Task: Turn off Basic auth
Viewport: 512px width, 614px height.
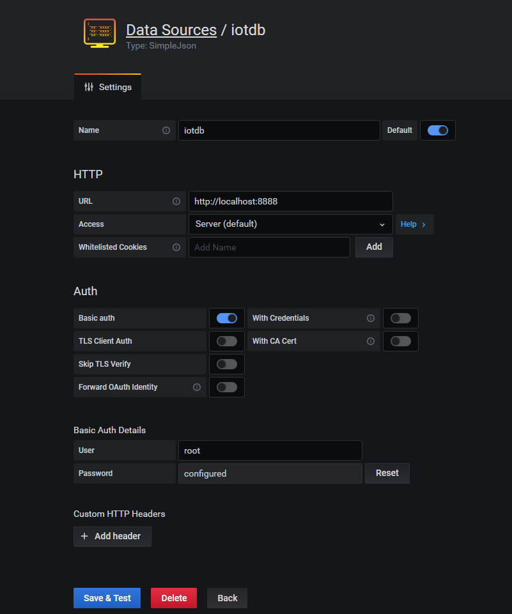Action: [x=226, y=318]
